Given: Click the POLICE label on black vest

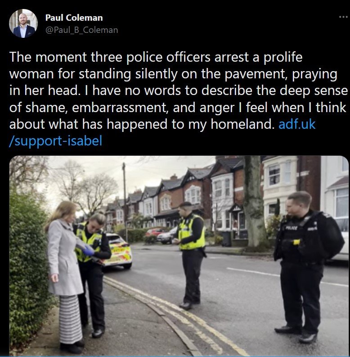Looking at the screenshot, I should point(291,228).
